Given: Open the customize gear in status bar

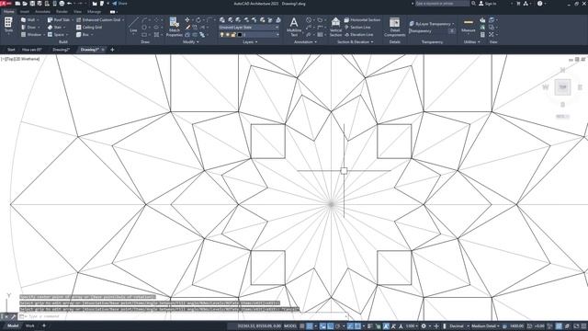Looking at the screenshot, I should point(424,326).
